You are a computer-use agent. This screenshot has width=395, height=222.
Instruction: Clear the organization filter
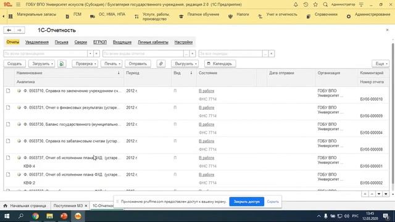[96, 54]
